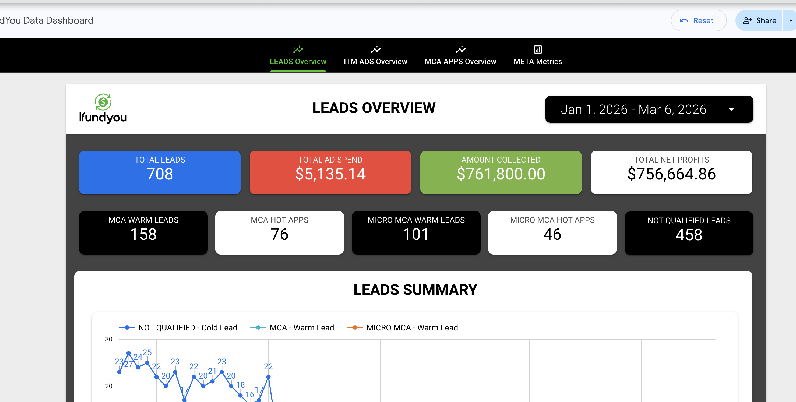
Task: Open the LEADS Overview tab
Action: coord(298,56)
